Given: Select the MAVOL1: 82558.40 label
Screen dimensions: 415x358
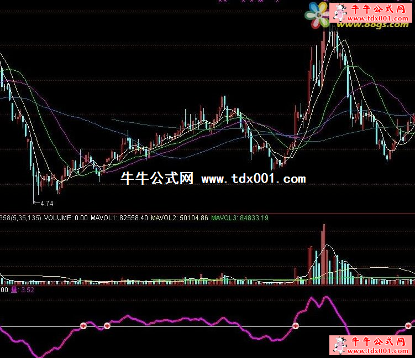Looking at the screenshot, I should [120, 218].
